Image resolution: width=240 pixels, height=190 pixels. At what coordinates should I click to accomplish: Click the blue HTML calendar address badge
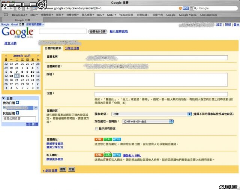point(117,139)
